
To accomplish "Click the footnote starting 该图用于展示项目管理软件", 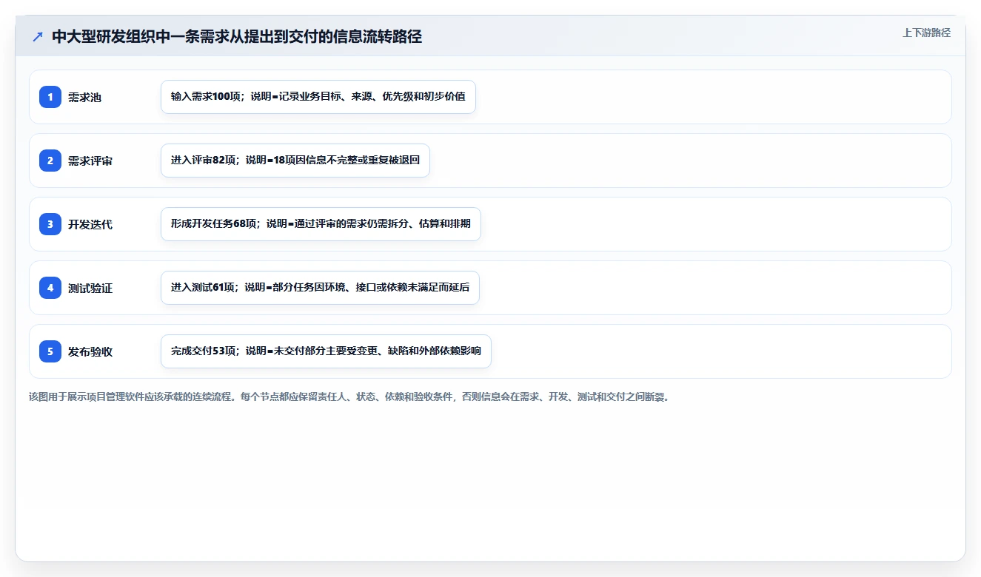I will [x=349, y=397].
